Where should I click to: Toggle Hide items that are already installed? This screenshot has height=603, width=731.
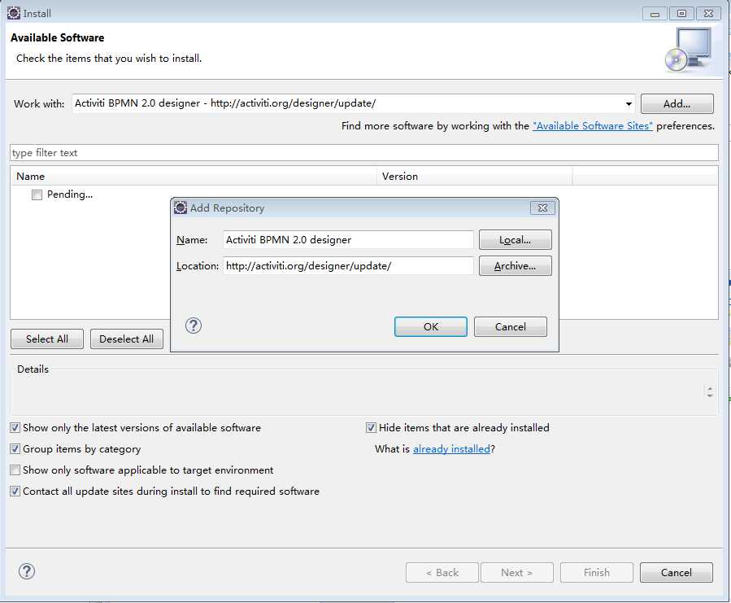tap(371, 427)
